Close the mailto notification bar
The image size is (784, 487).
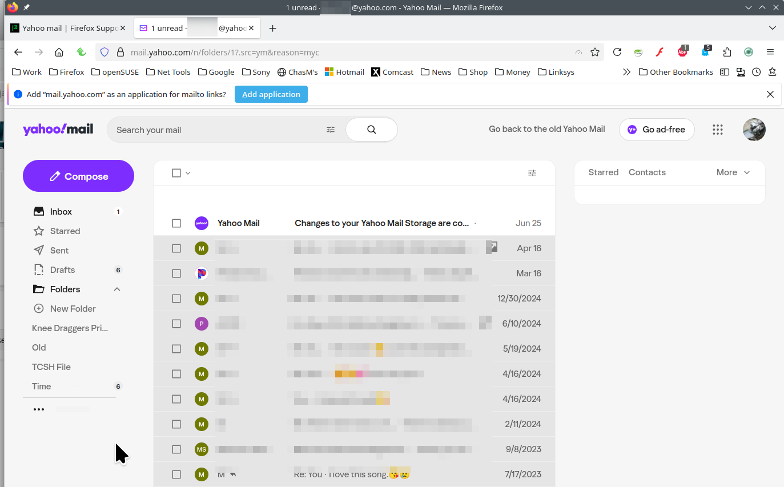pos(770,94)
